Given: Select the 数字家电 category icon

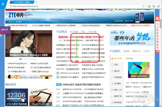Looking at the screenshot, I should pos(112,102).
